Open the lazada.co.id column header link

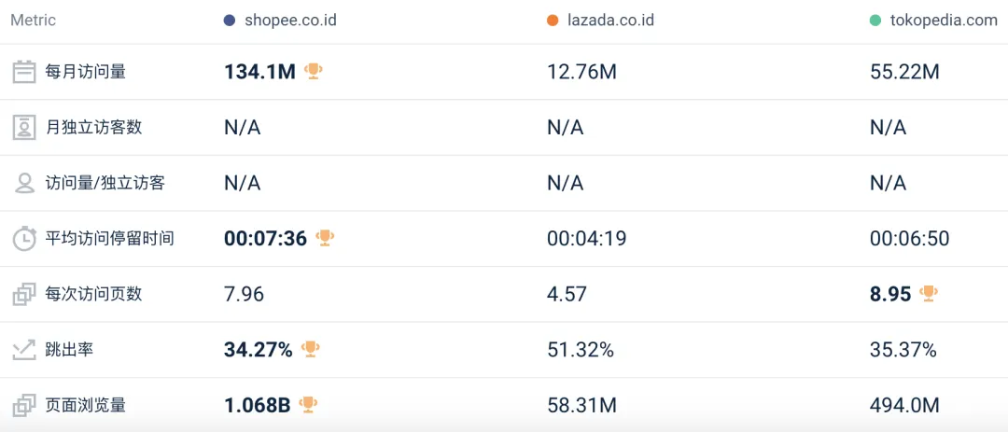(x=610, y=21)
